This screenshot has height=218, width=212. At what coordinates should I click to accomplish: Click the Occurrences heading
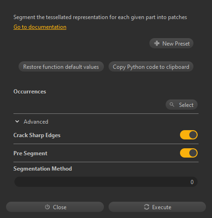30,92
